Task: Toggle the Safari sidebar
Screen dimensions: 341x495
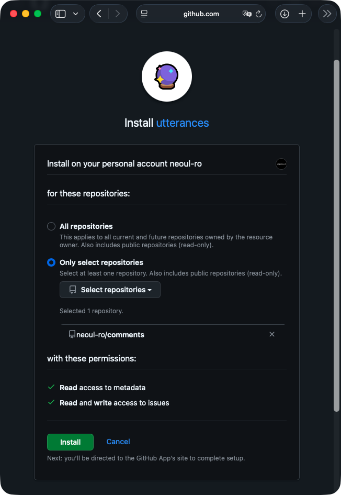Action: point(61,14)
